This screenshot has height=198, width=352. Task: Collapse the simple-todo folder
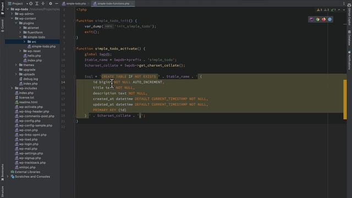point(20,37)
